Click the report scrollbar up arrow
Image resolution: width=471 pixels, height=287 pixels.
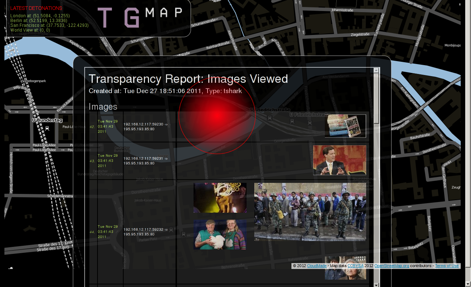[x=376, y=70]
